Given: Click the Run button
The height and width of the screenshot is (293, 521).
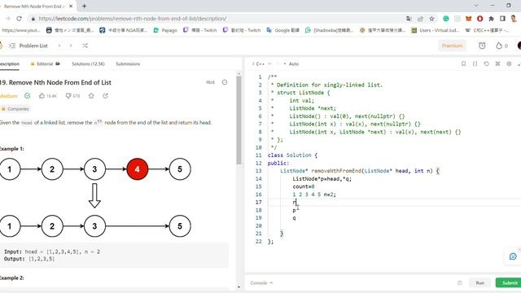Looking at the screenshot, I should click(479, 282).
